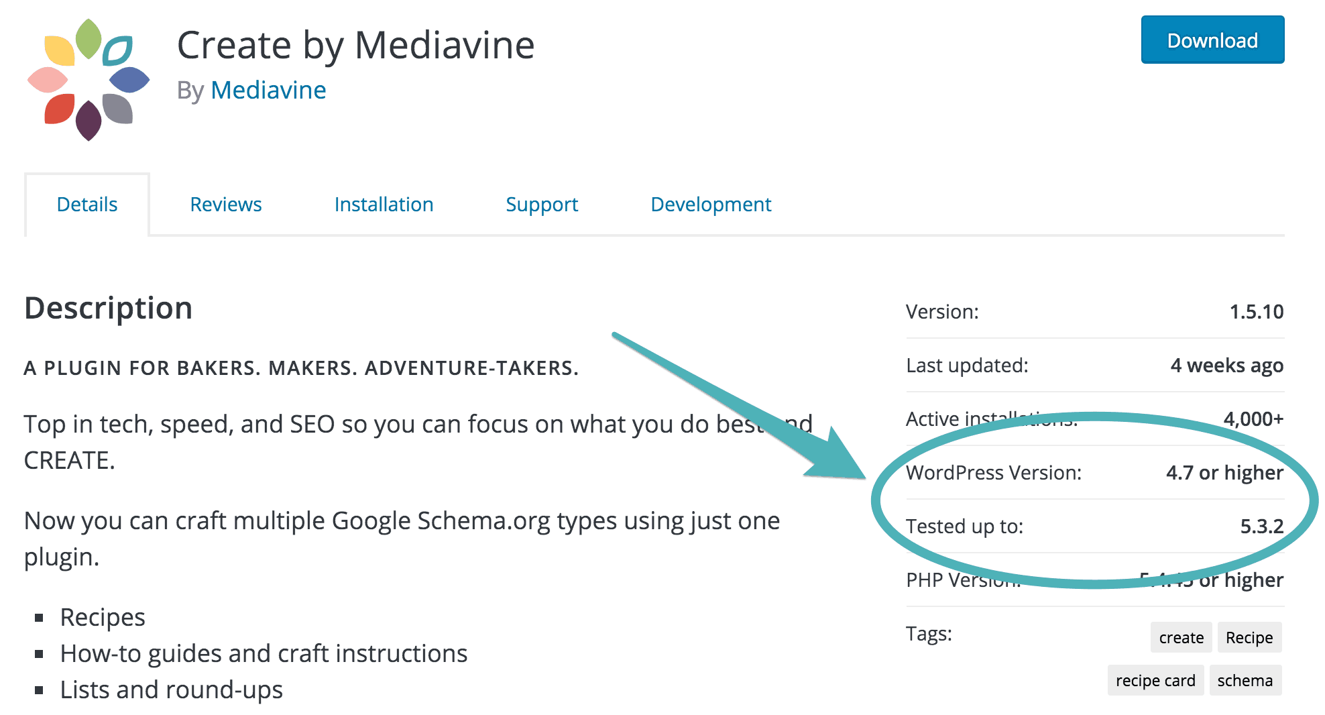Image resolution: width=1325 pixels, height=715 pixels.
Task: Switch to the Reviews tab
Action: (x=225, y=205)
